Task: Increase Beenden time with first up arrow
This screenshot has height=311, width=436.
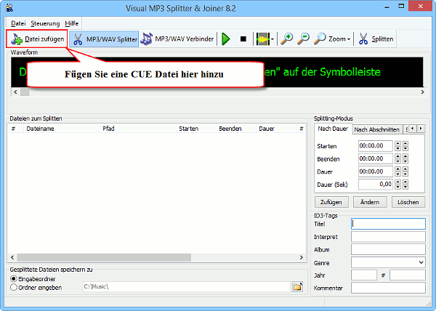Action: click(398, 156)
